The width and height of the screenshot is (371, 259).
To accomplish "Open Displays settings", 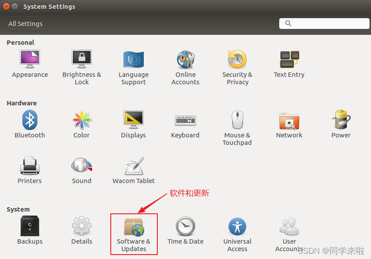I will [134, 124].
